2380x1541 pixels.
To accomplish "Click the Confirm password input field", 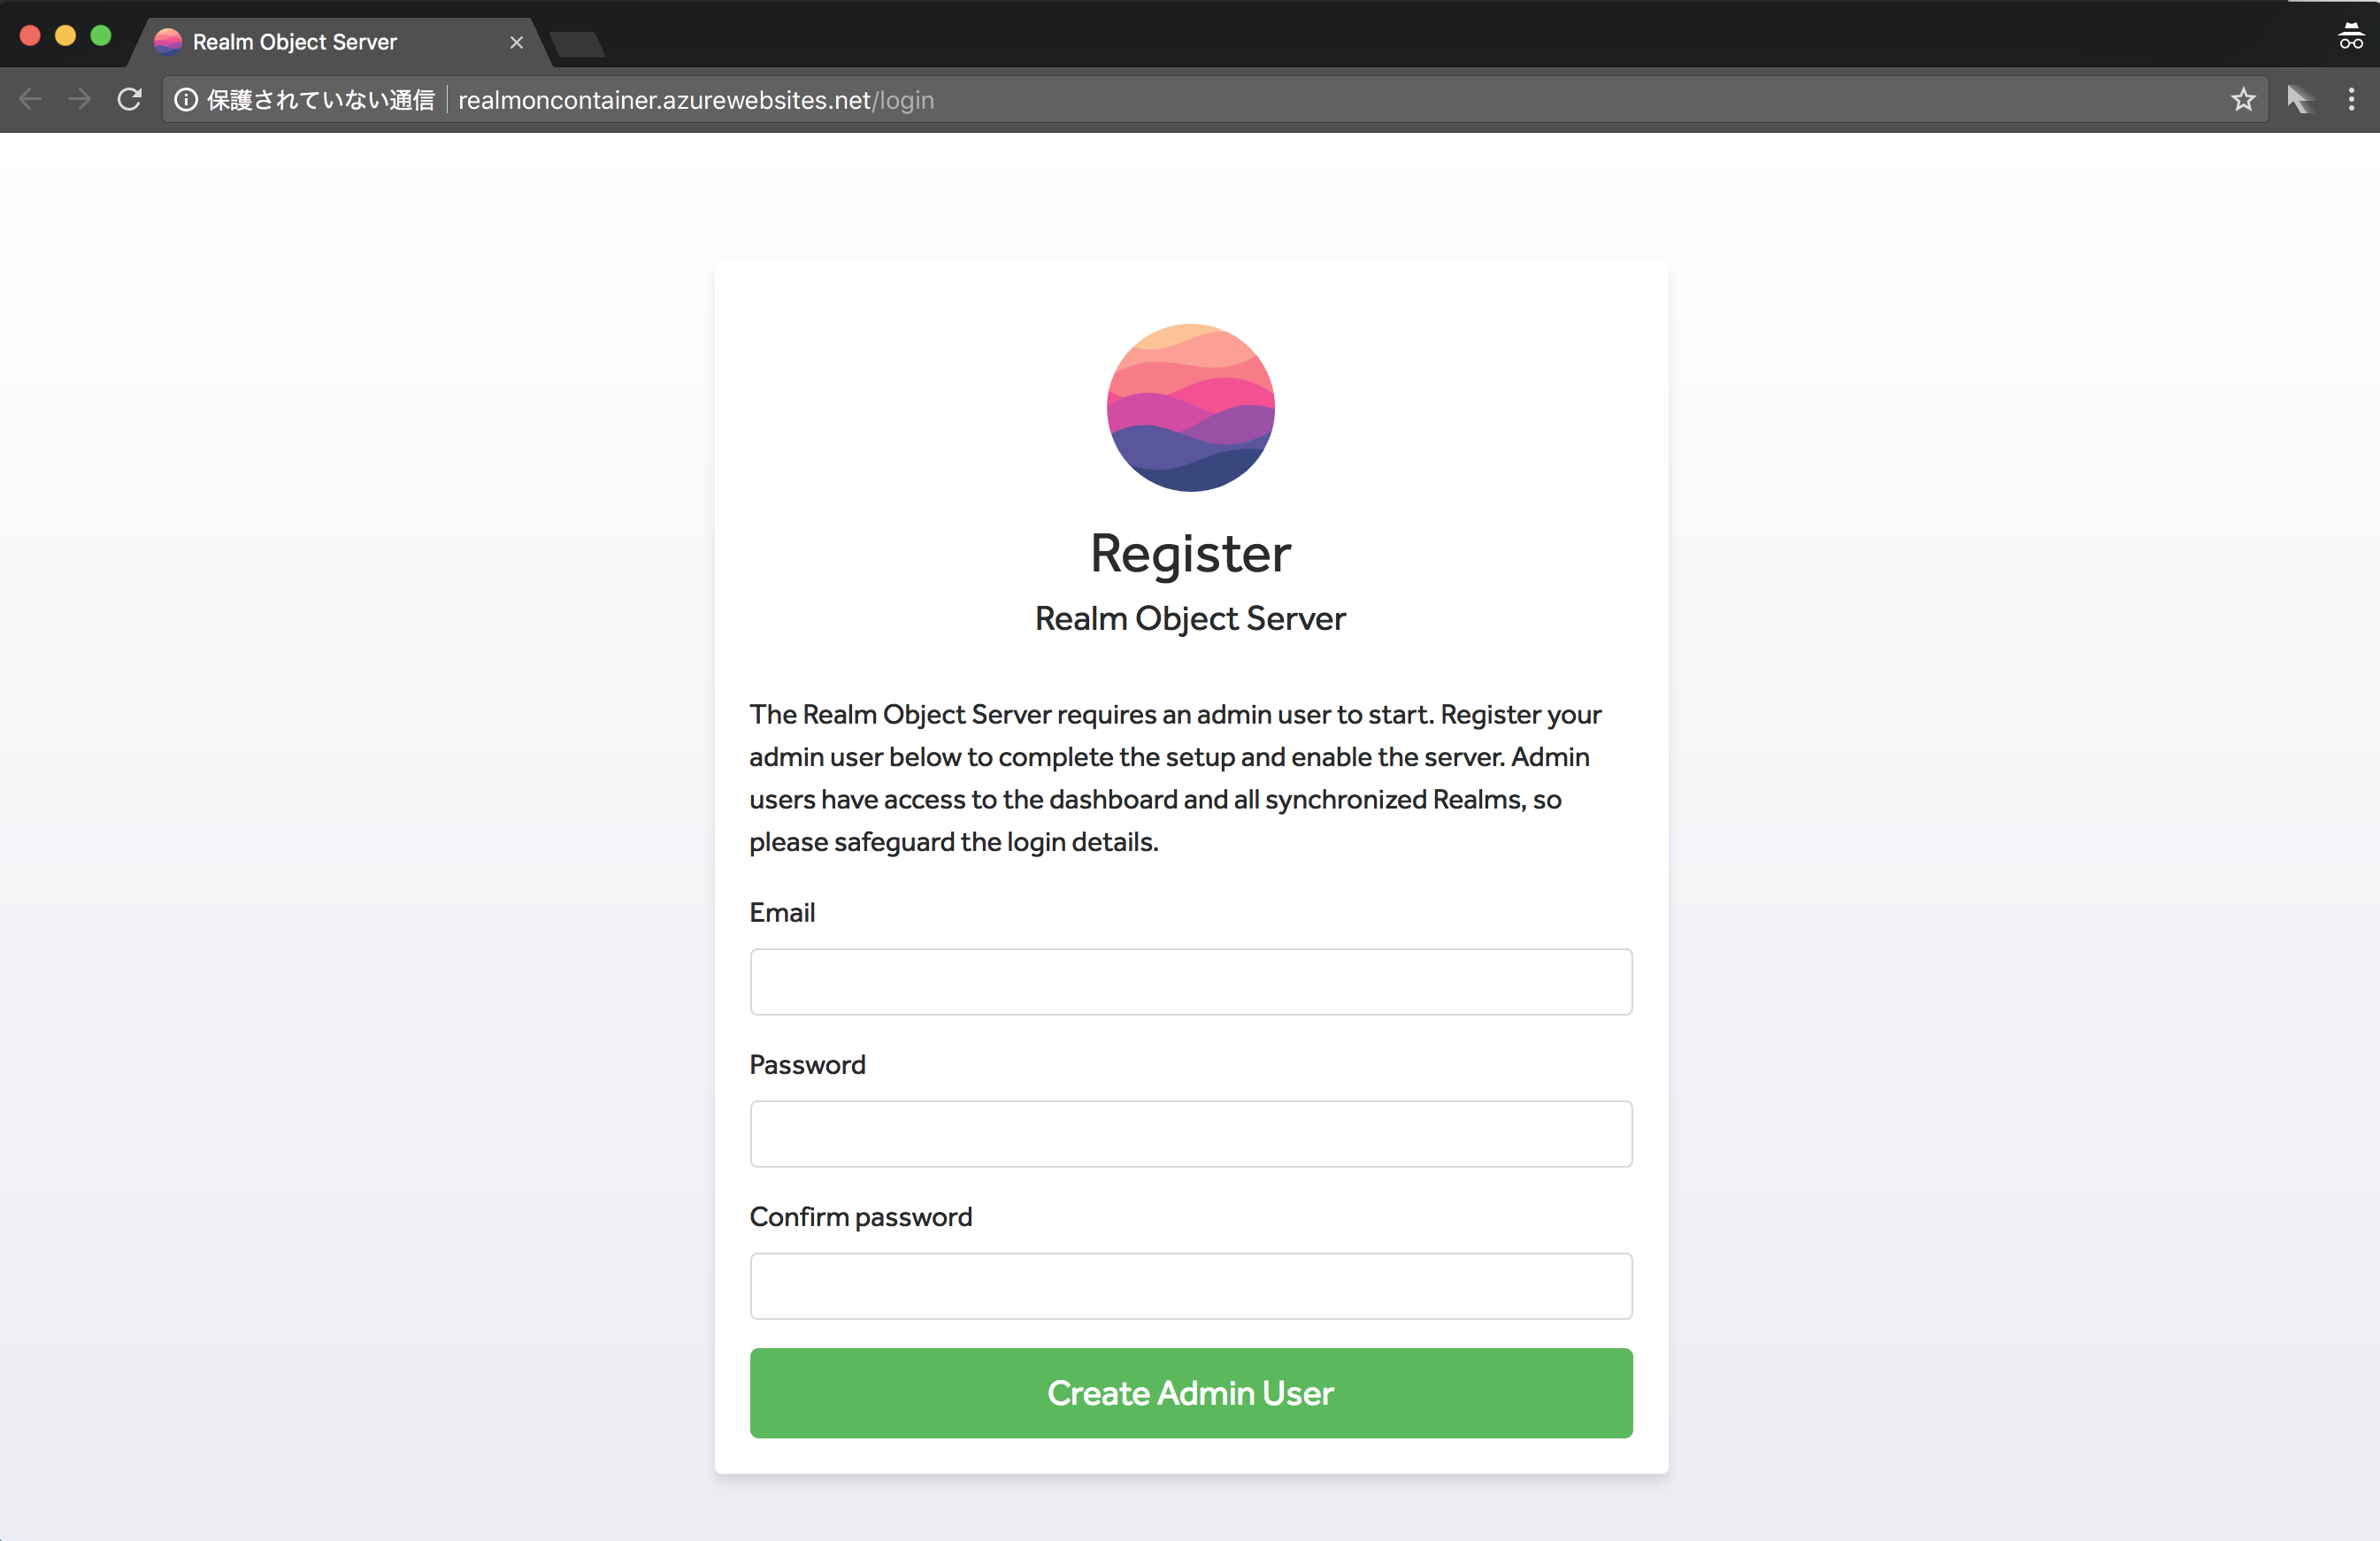I will click(1190, 1284).
